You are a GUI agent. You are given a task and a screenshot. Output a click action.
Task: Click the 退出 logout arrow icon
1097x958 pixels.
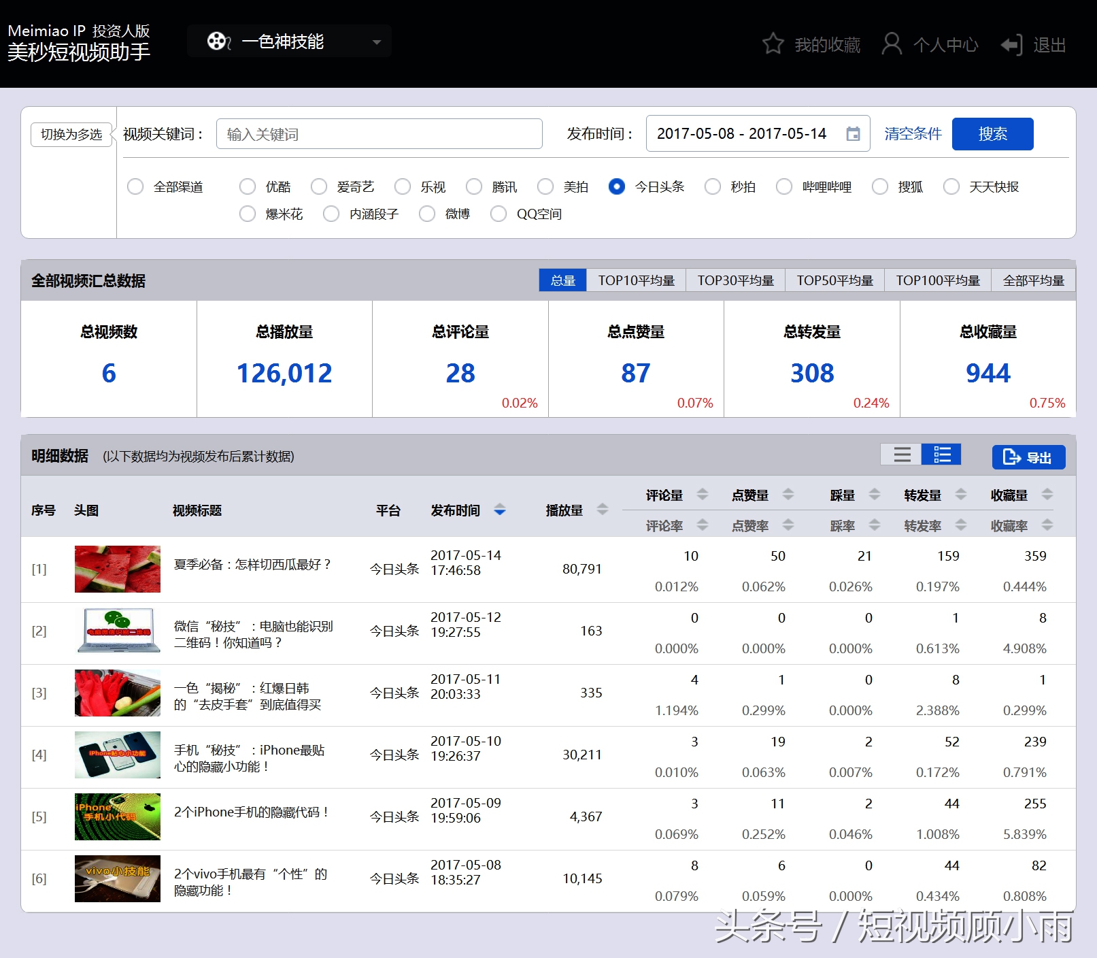coord(1011,45)
